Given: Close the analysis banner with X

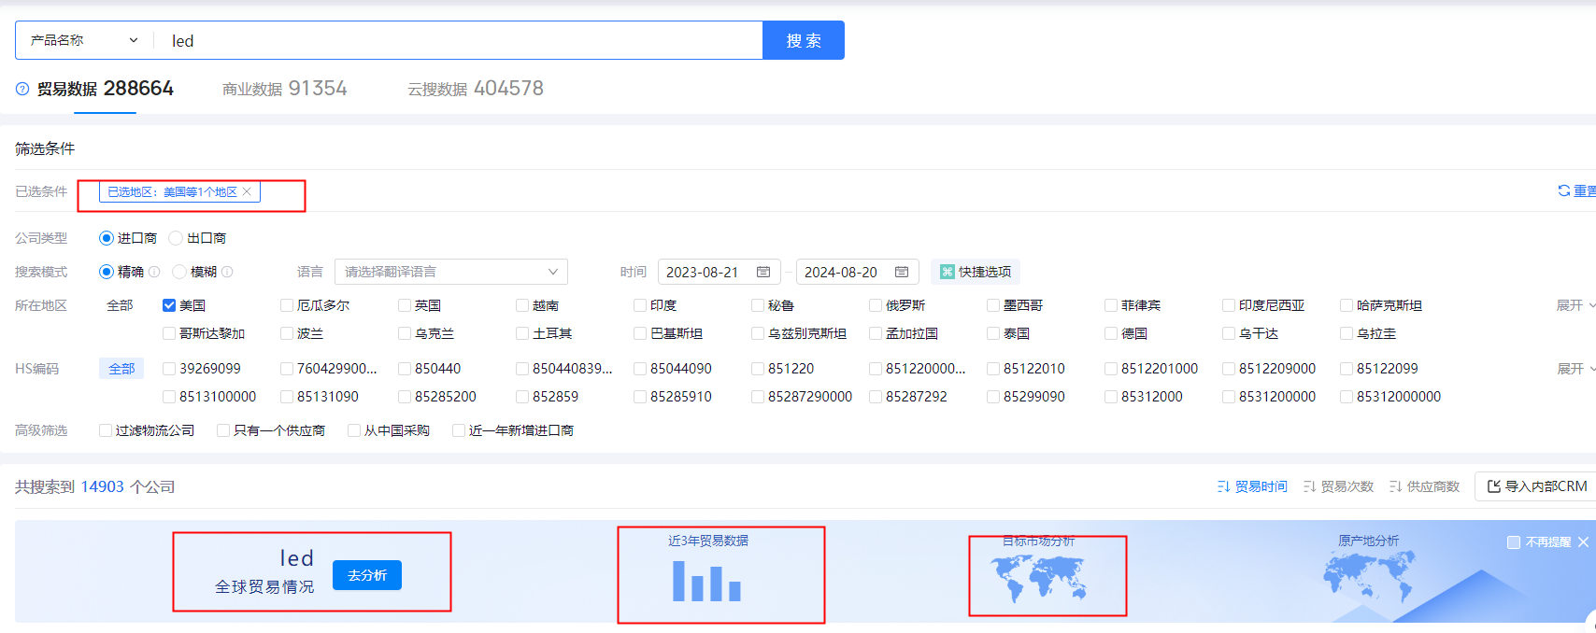Looking at the screenshot, I should [x=1583, y=542].
